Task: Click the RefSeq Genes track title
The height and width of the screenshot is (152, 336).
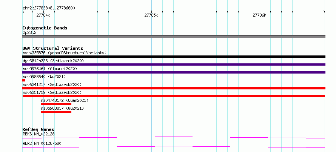Action: [38, 129]
